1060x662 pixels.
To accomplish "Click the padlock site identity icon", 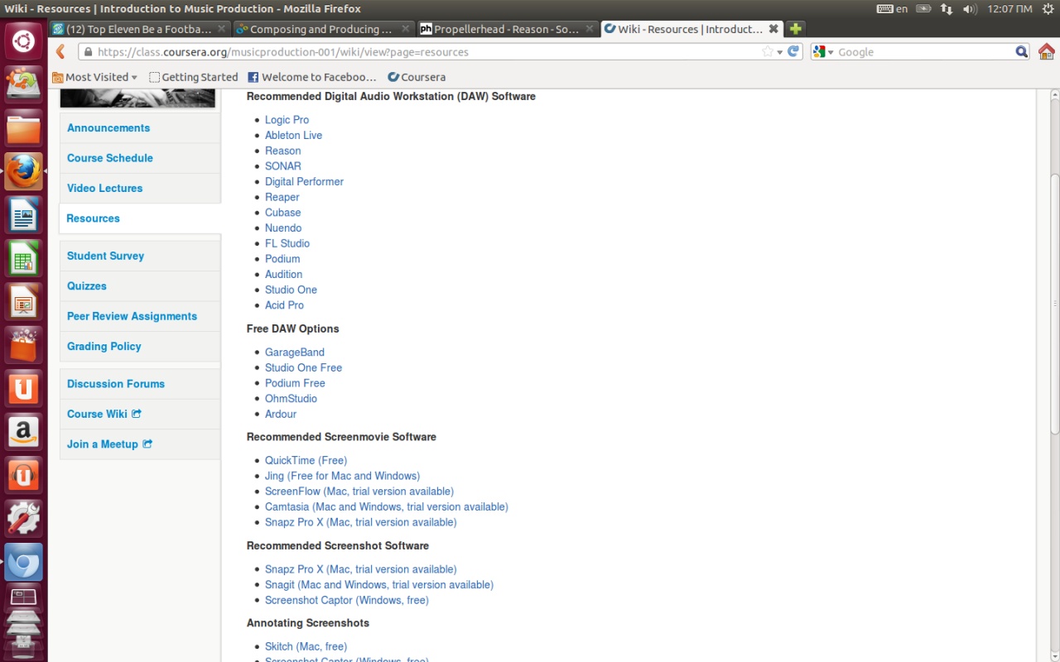I will click(87, 52).
